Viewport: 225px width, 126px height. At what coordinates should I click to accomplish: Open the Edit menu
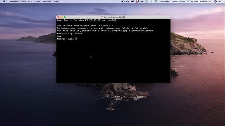click(x=30, y=1)
